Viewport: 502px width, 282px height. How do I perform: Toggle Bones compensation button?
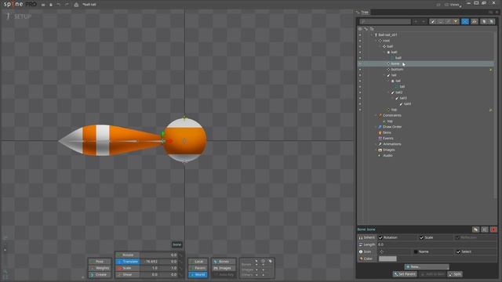pyautogui.click(x=223, y=262)
